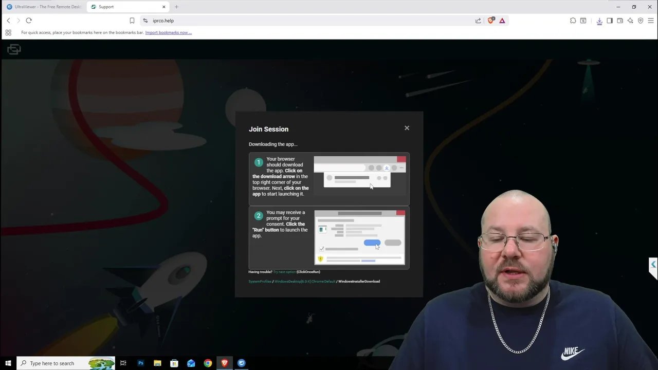658x370 pixels.
Task: Open the Windows Start menu
Action: click(8, 363)
